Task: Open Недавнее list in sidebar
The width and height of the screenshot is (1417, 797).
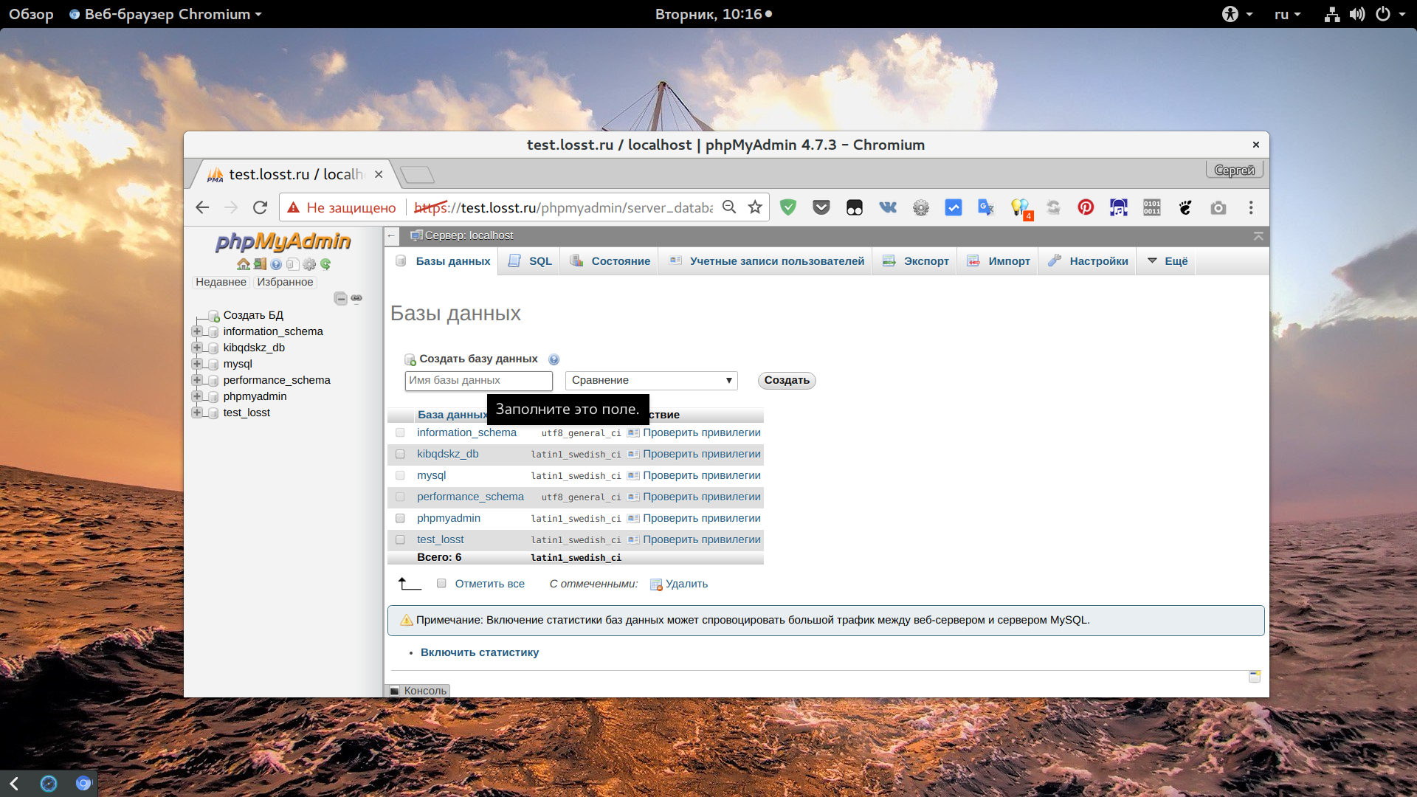Action: point(221,282)
